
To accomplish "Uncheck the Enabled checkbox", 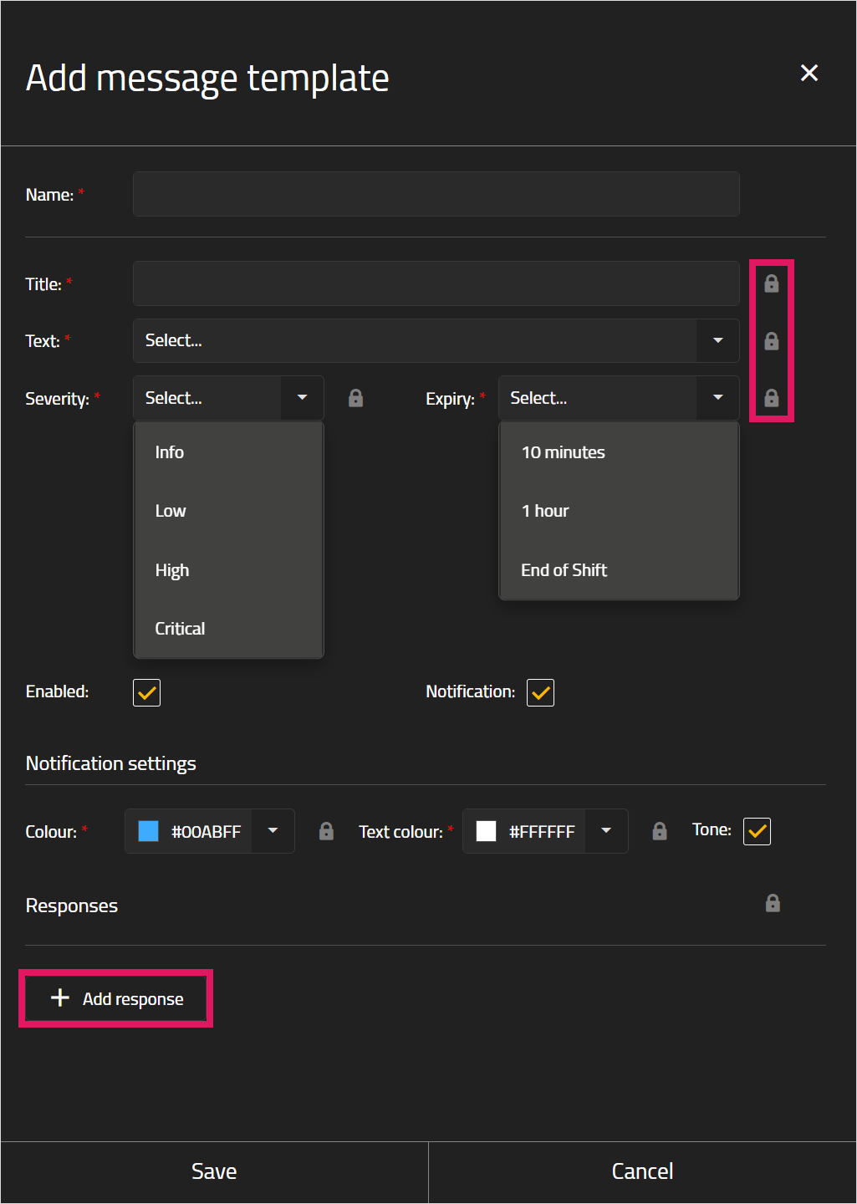I will pyautogui.click(x=146, y=692).
